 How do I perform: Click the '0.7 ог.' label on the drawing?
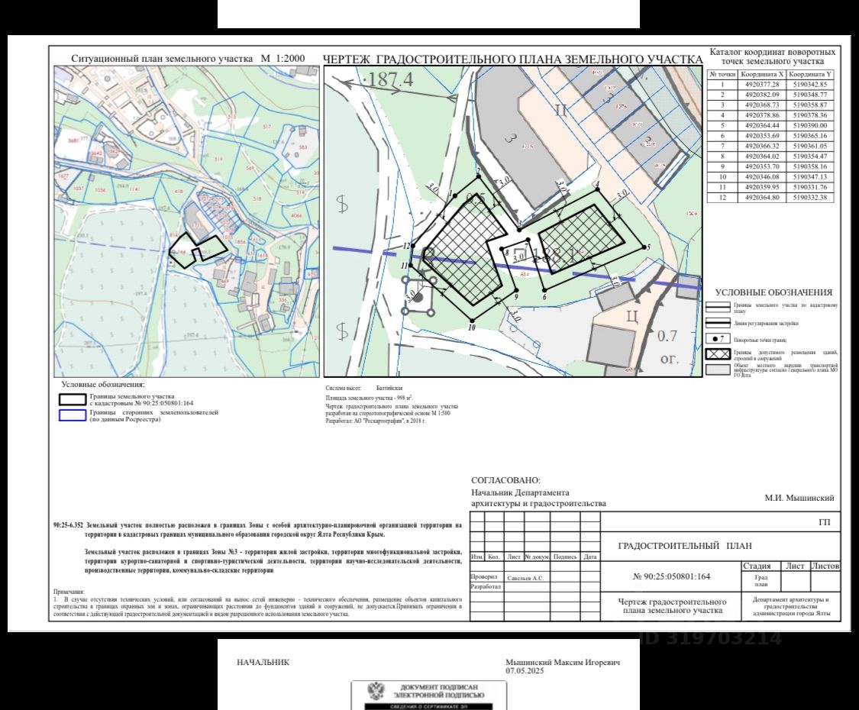point(668,347)
